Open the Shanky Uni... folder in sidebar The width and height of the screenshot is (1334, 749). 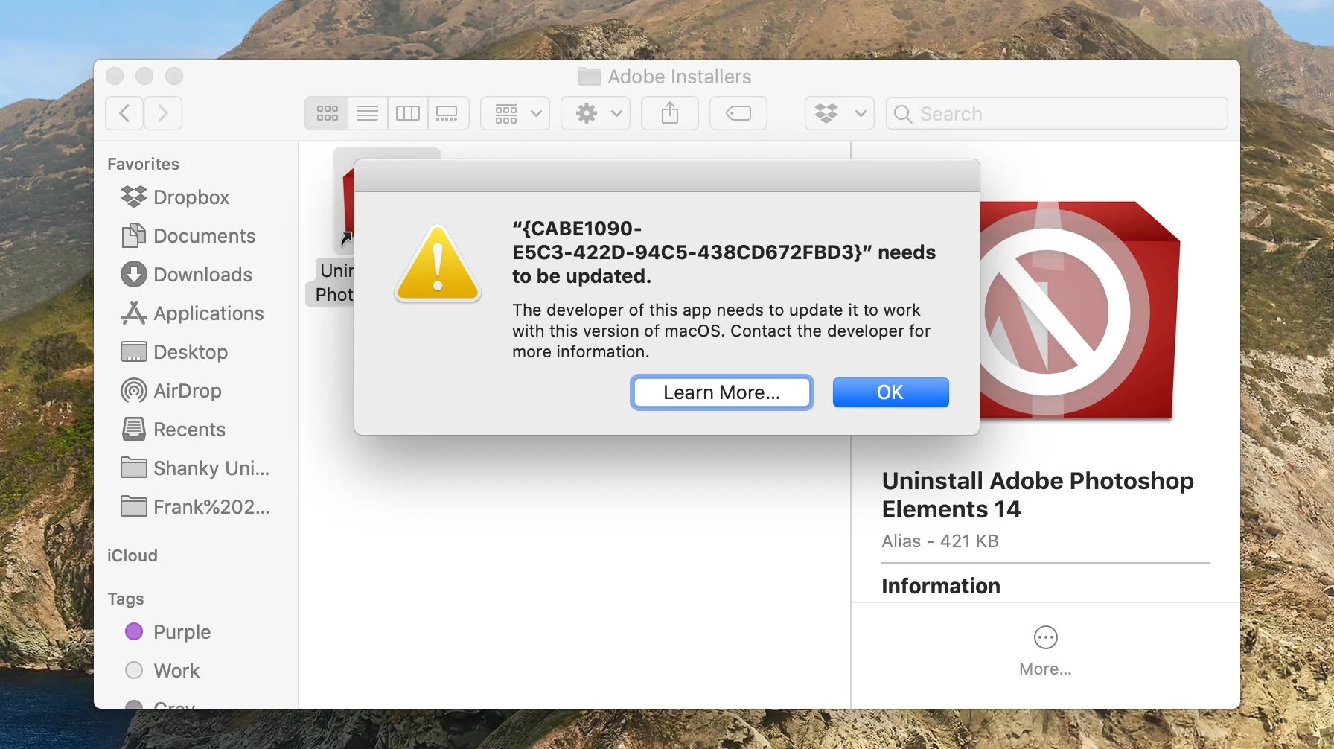(x=195, y=468)
